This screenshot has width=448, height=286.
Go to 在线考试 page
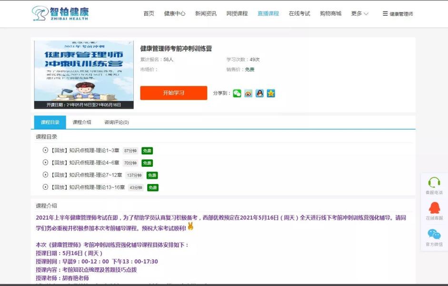299,13
